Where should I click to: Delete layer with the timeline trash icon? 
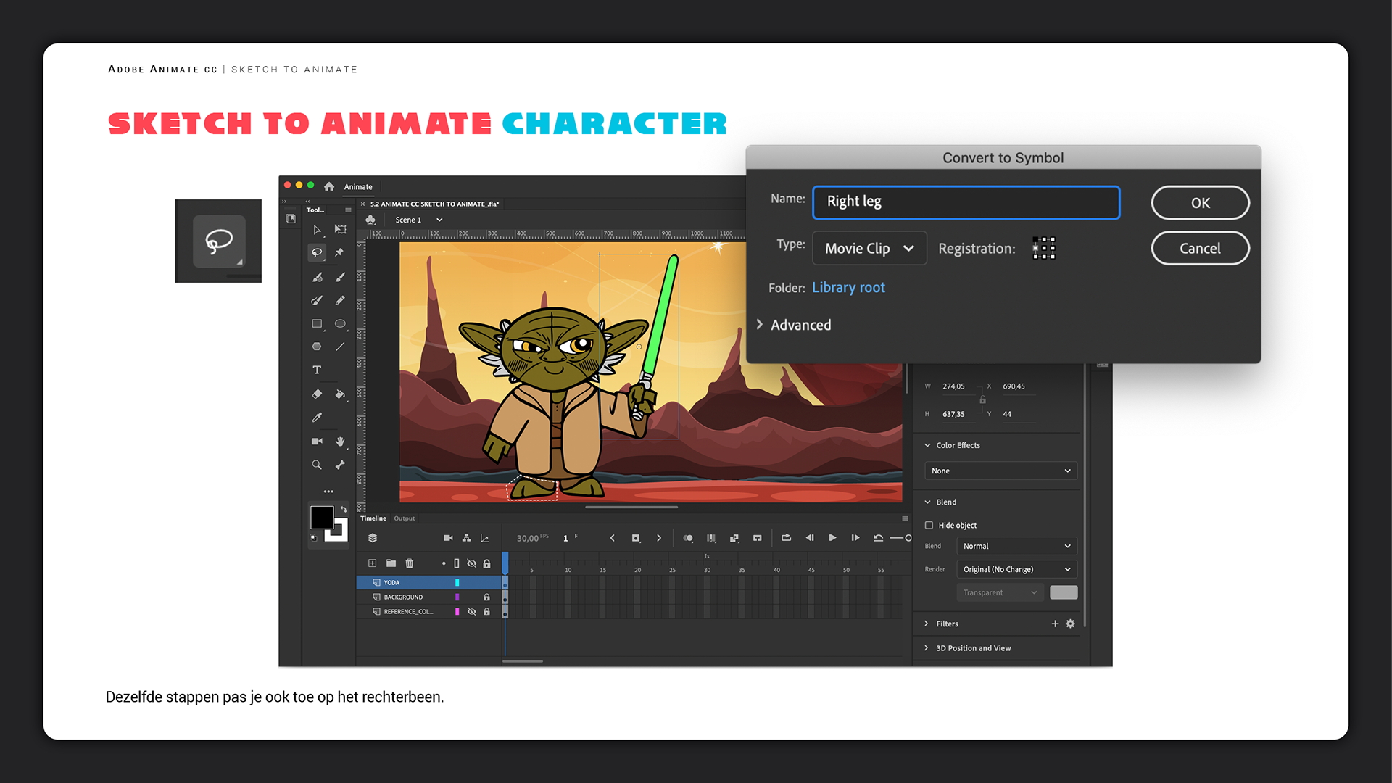pos(410,563)
